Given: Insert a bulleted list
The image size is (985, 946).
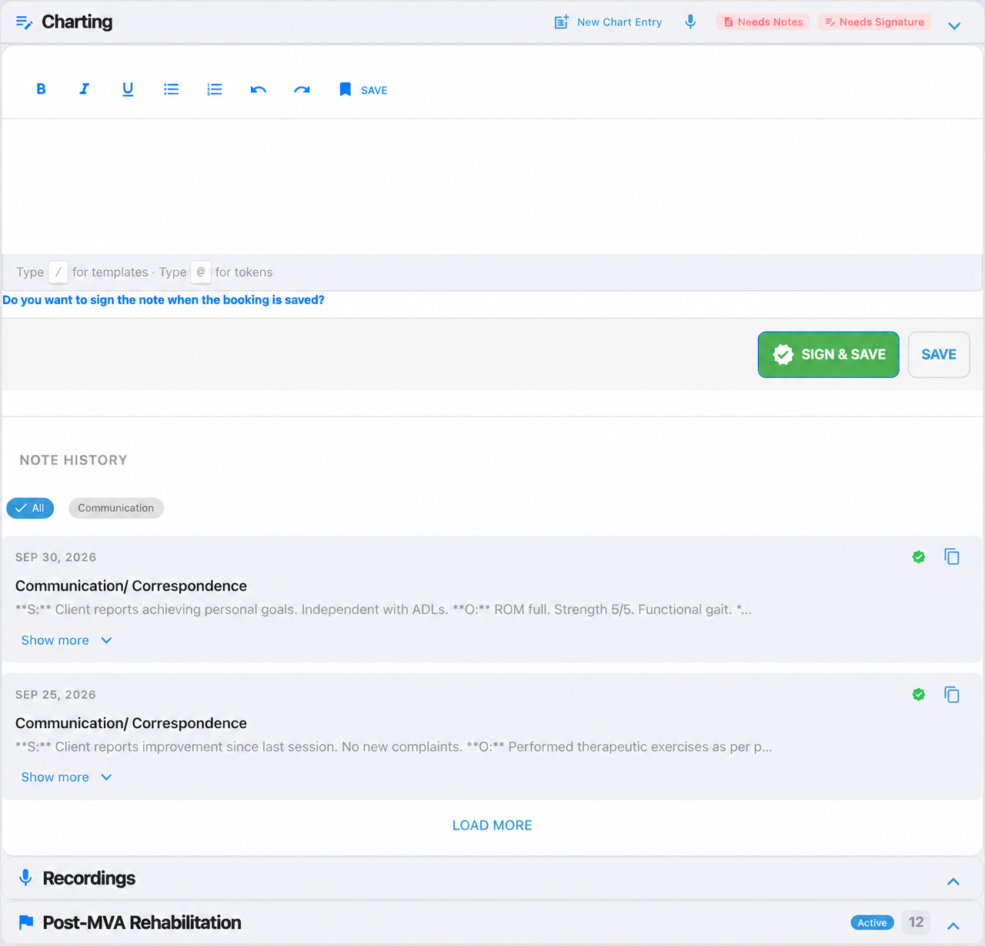Looking at the screenshot, I should tap(171, 89).
